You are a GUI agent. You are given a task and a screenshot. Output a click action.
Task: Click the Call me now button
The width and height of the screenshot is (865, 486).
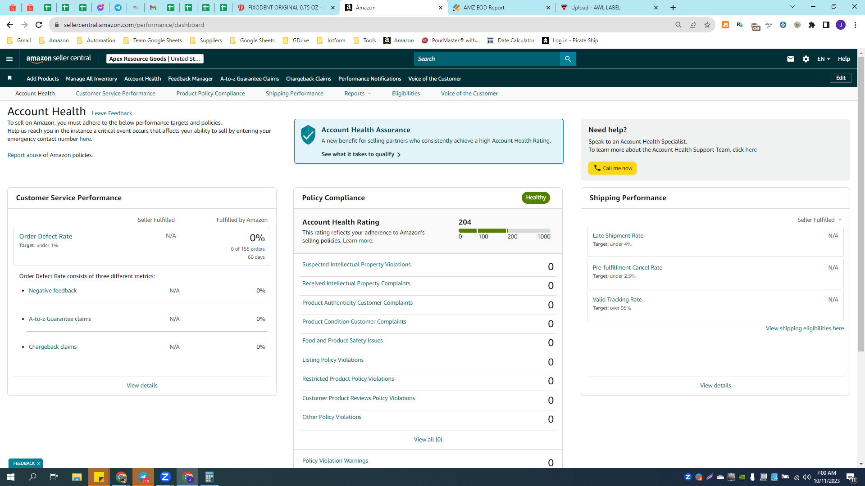612,168
